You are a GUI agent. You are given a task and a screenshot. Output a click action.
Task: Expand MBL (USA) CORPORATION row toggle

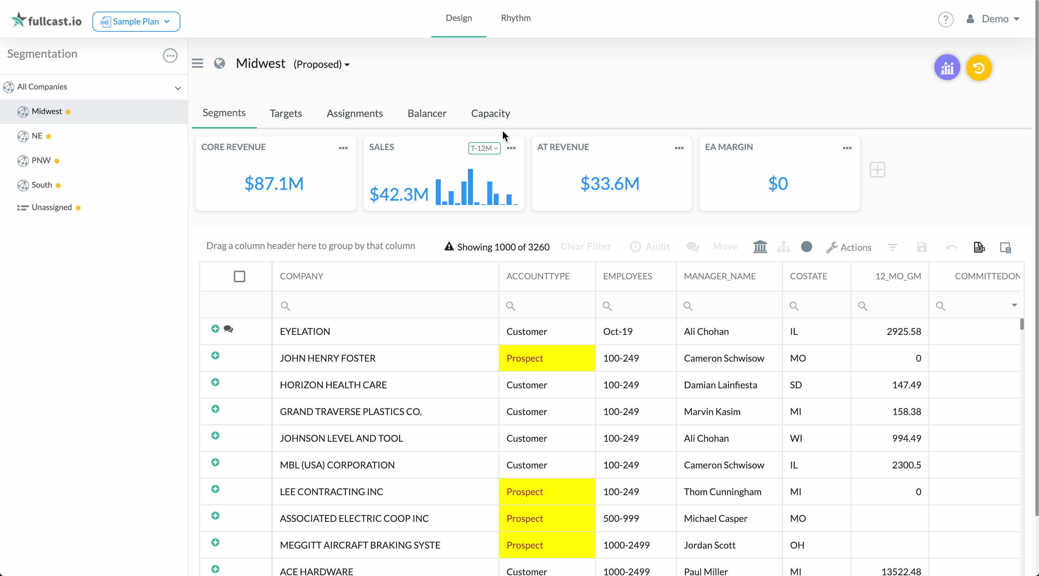pyautogui.click(x=215, y=462)
